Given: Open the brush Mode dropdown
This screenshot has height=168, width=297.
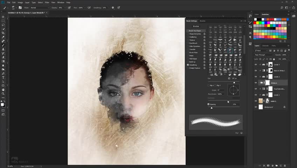Looking at the screenshot, I should (x=40, y=7).
